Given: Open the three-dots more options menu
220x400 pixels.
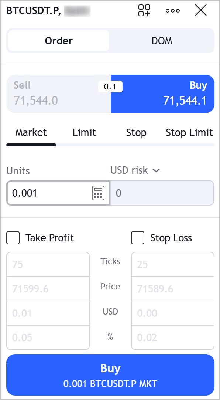Looking at the screenshot, I should 173,11.
